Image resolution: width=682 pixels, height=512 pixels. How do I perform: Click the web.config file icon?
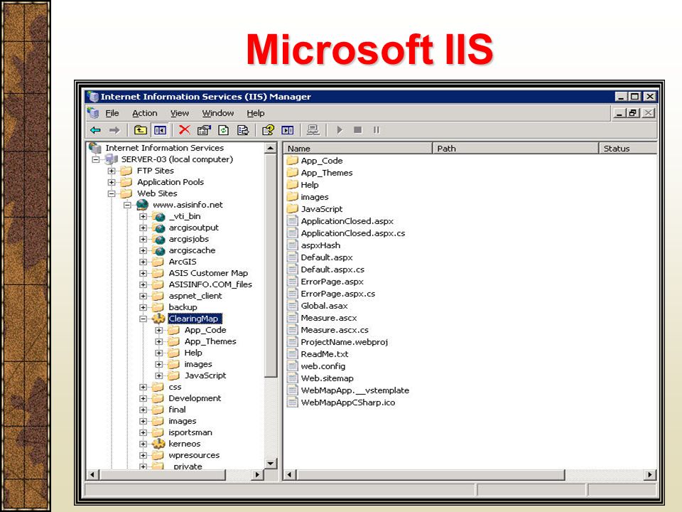point(292,366)
